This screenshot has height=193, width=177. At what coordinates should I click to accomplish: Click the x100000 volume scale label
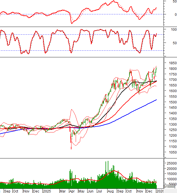click(x=170, y=187)
